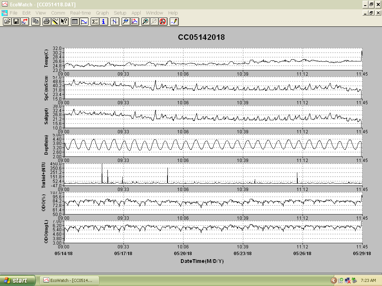This screenshot has height=286, width=382.
Task: Toggle the graph view line icon
Action: pyautogui.click(x=84, y=22)
